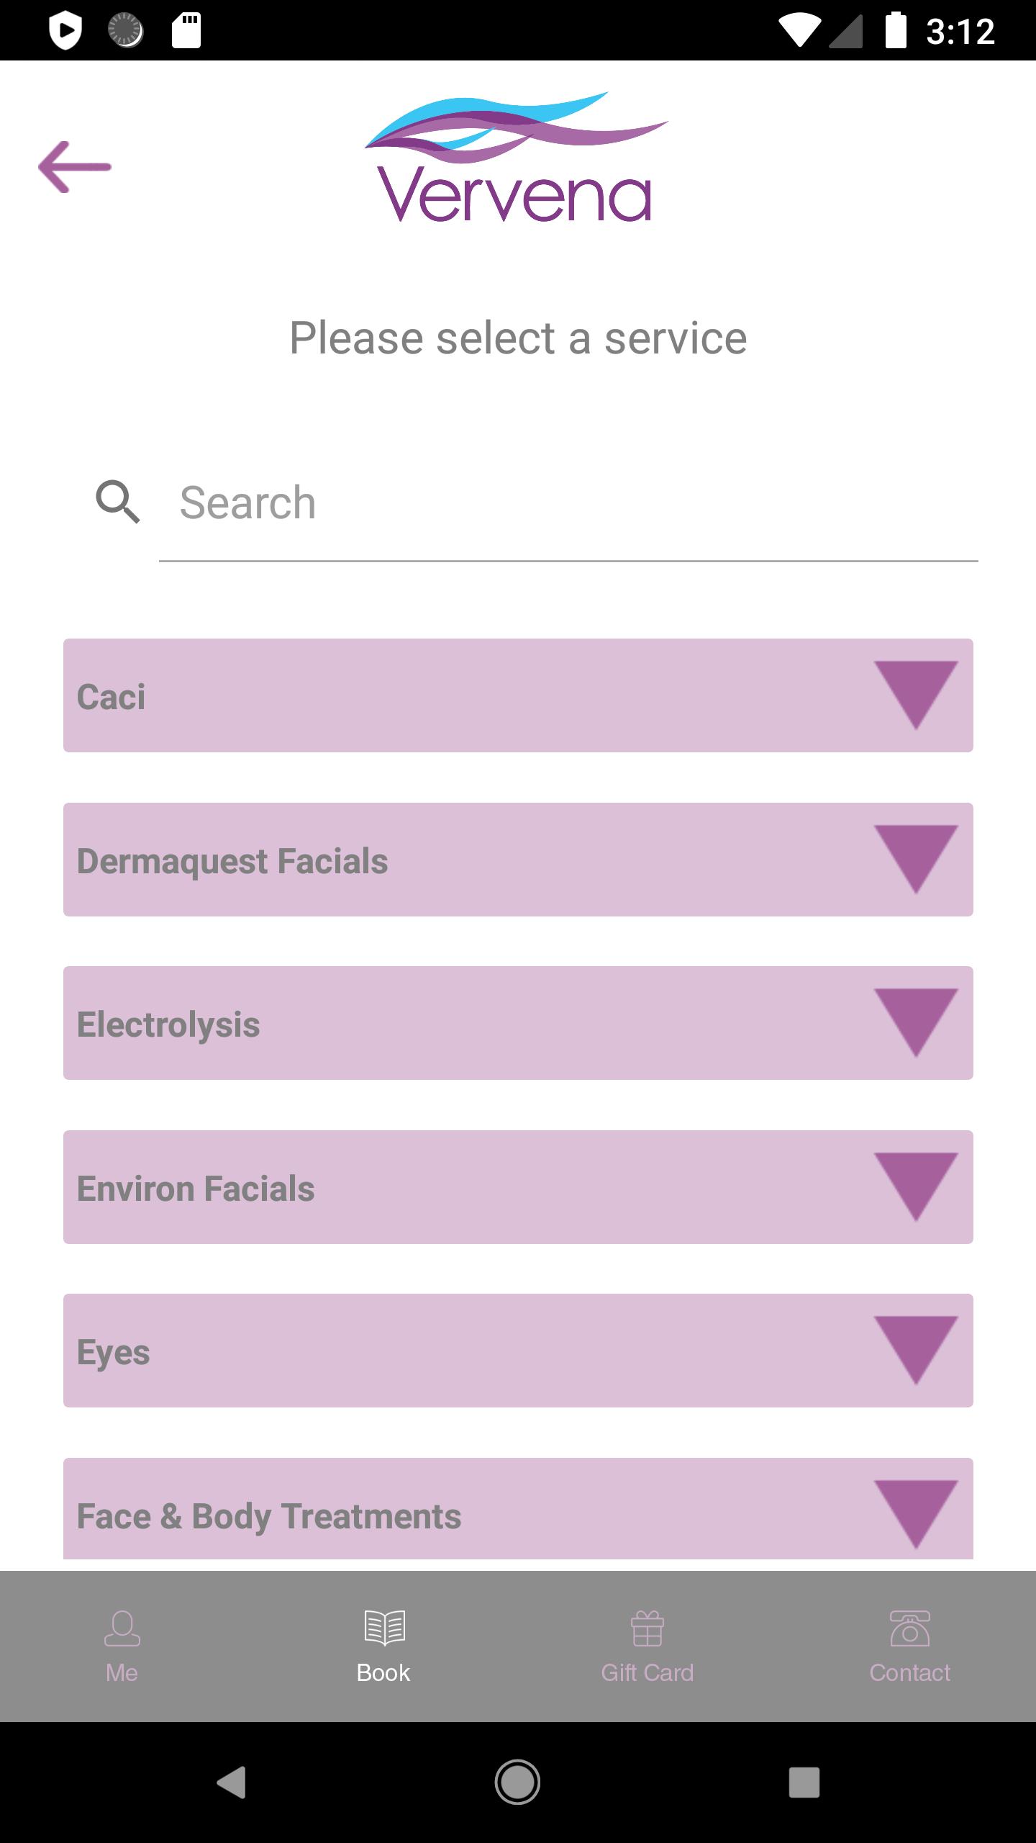This screenshot has height=1843, width=1036.
Task: Switch to the Gift Card tab label
Action: point(647,1672)
